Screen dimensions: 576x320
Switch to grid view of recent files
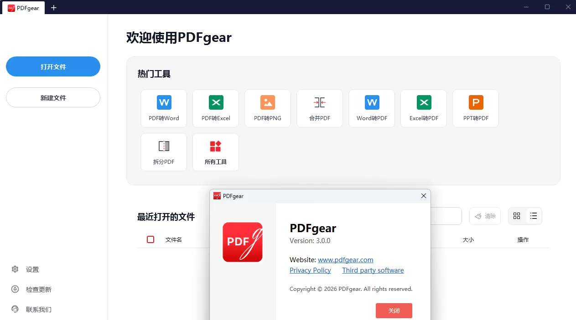(x=517, y=216)
